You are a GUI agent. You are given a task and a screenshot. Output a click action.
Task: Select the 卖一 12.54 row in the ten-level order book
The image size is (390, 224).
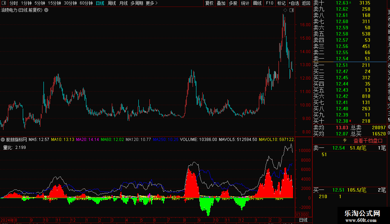pyautogui.click(x=350, y=59)
